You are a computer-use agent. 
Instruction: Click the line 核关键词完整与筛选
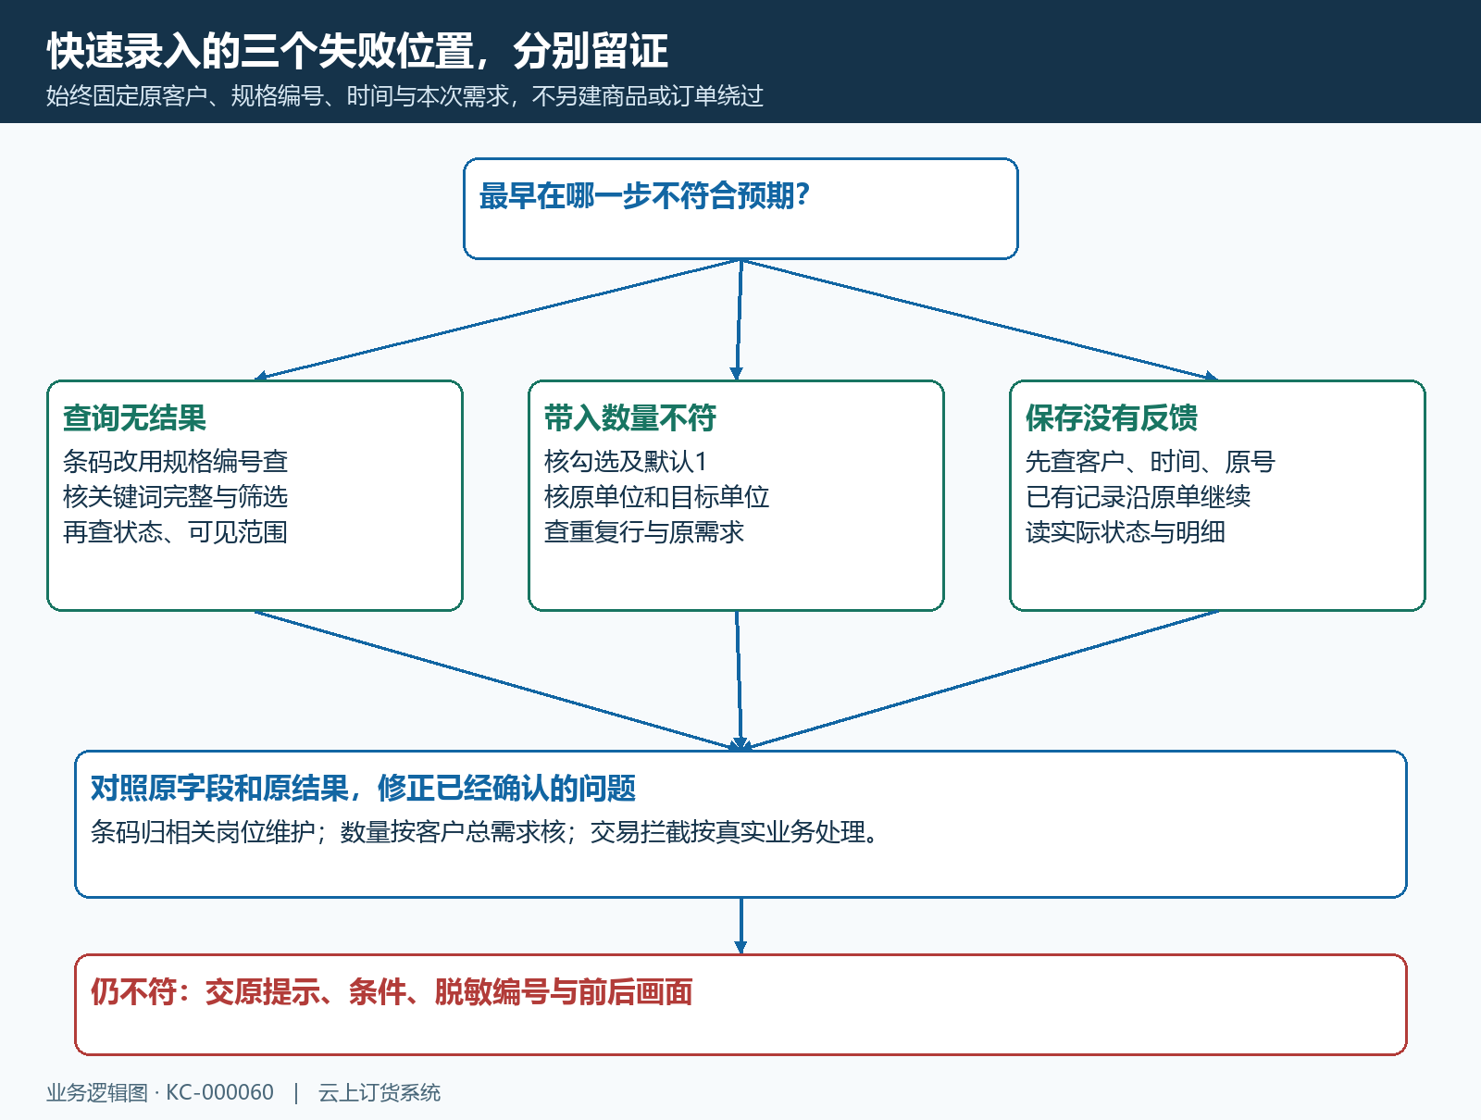[x=175, y=496]
